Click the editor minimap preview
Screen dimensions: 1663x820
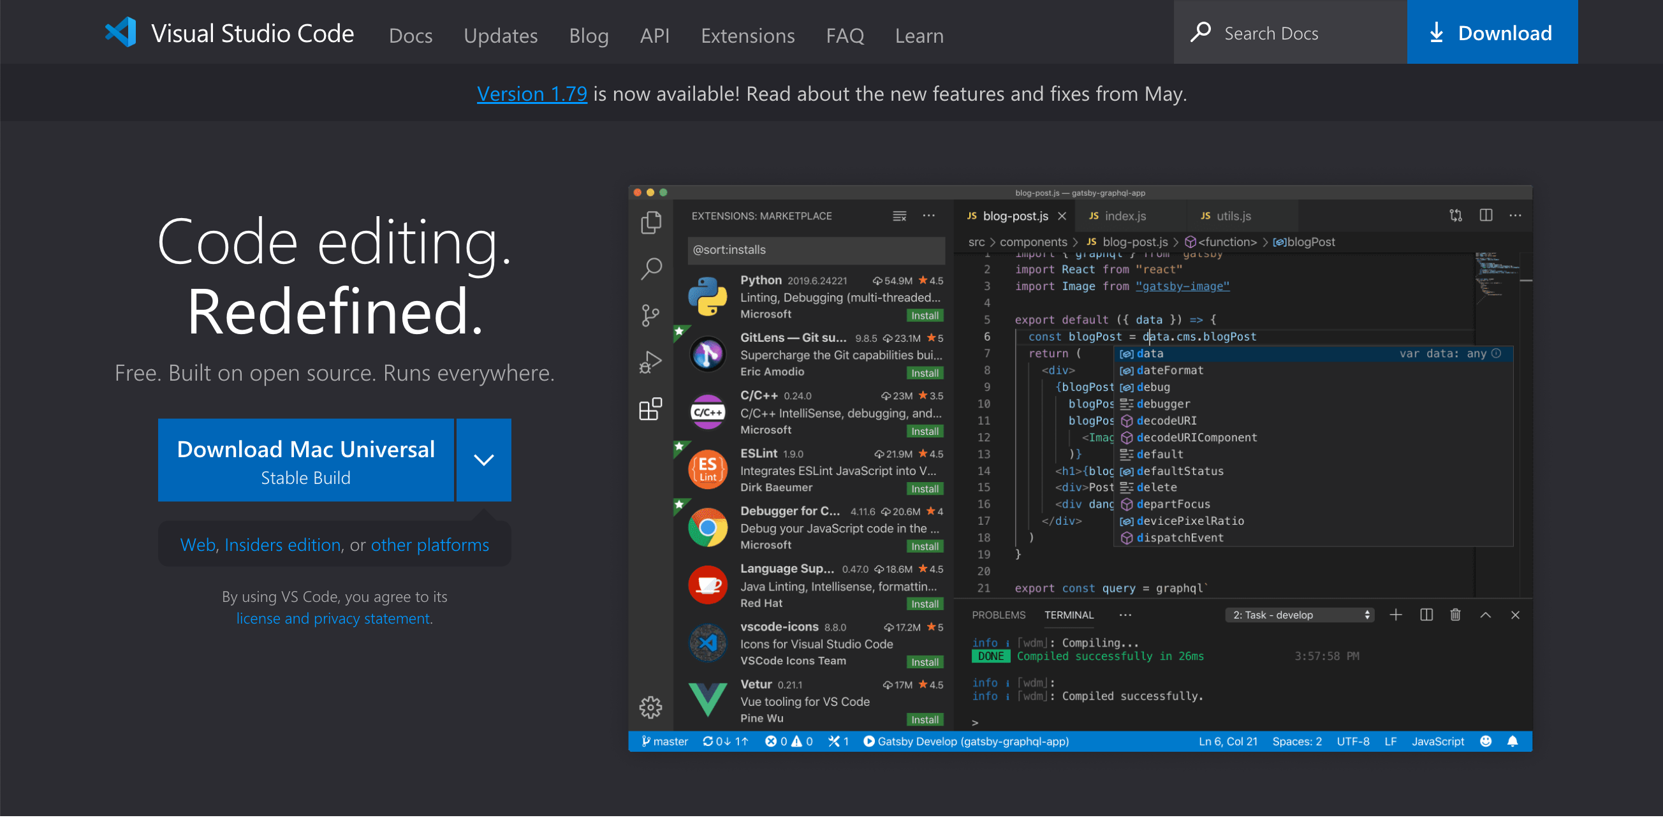[1498, 277]
